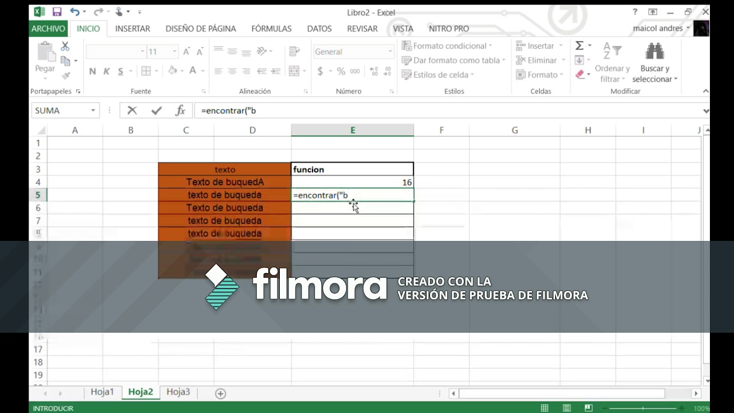Switch to the Hoja3 sheet tab

click(178, 392)
